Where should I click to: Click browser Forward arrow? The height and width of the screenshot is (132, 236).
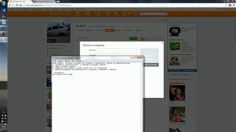[13, 5]
